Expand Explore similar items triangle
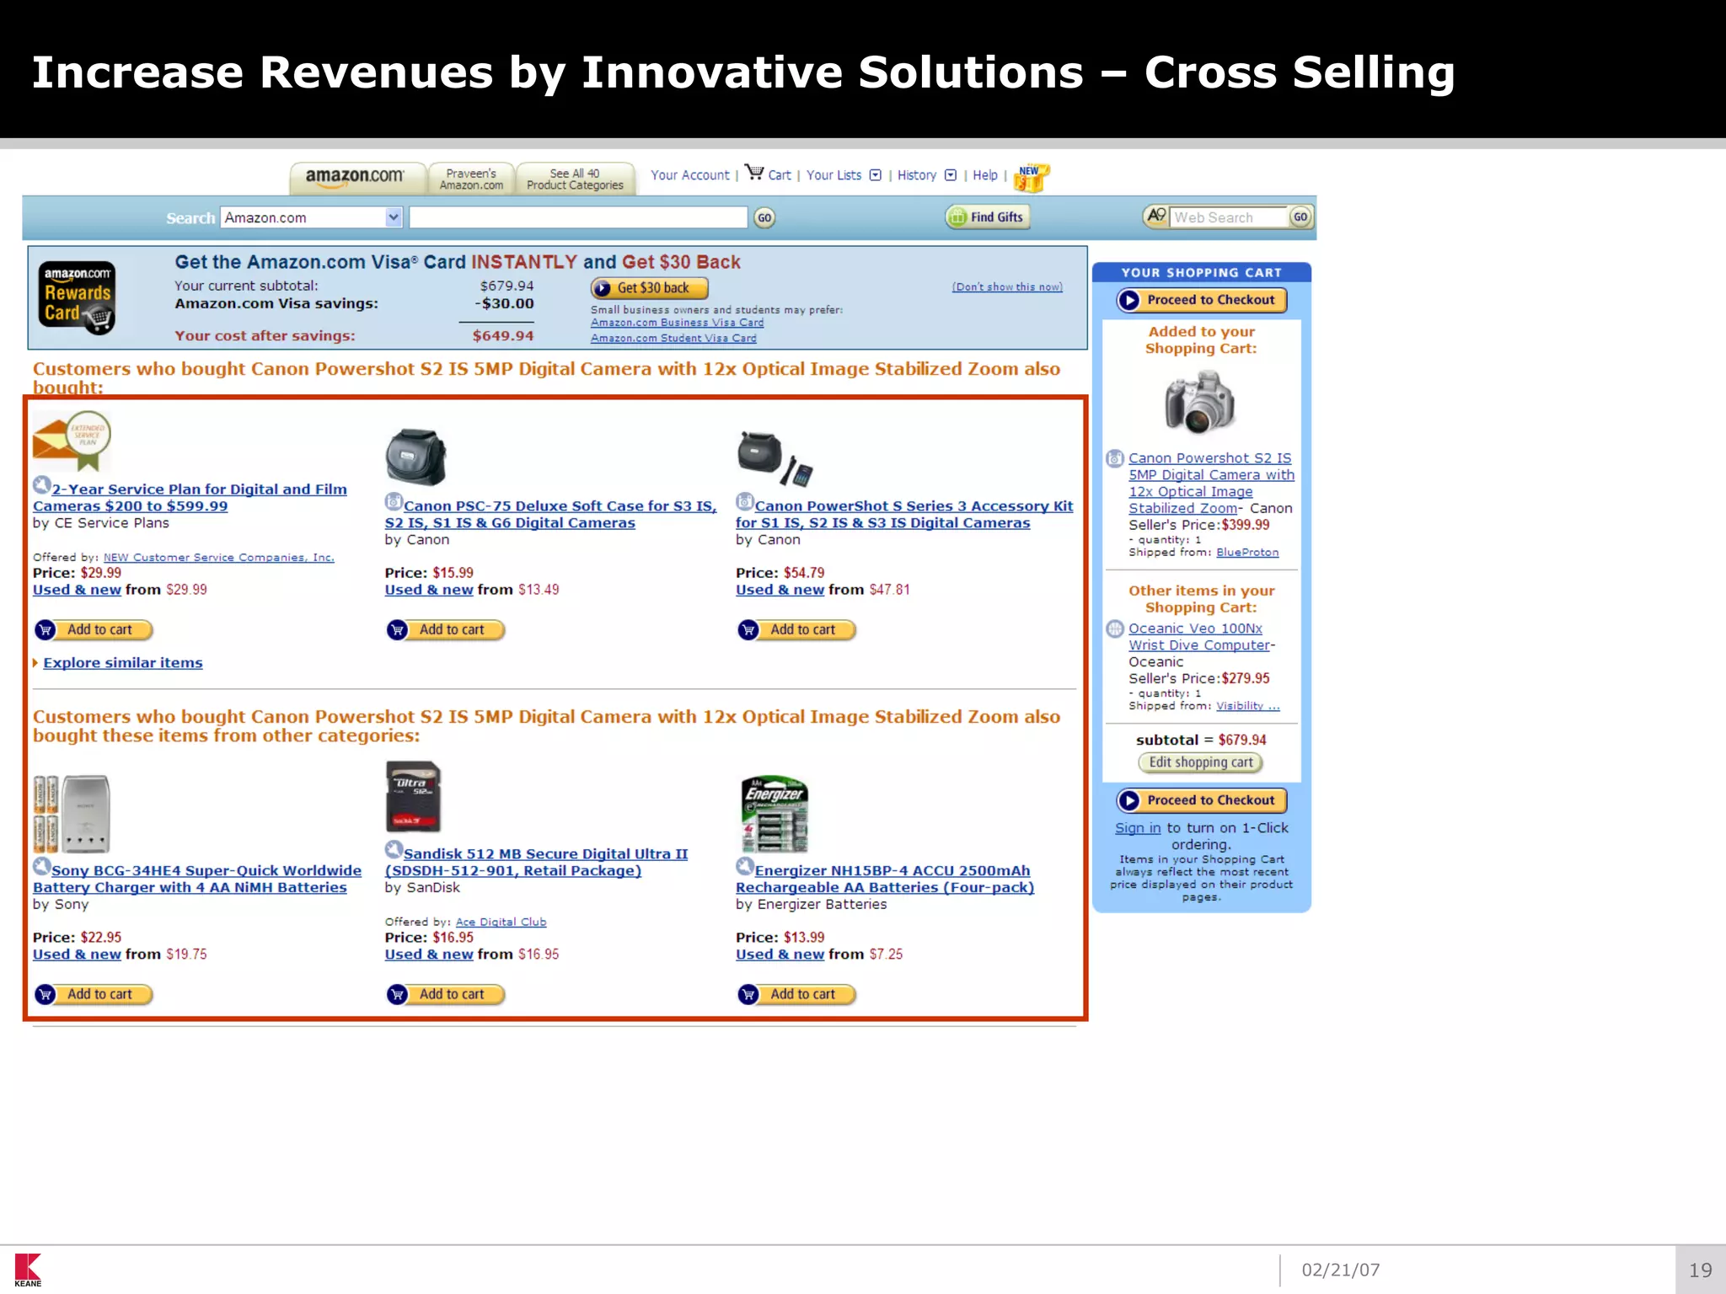Image resolution: width=1726 pixels, height=1294 pixels. coord(36,663)
